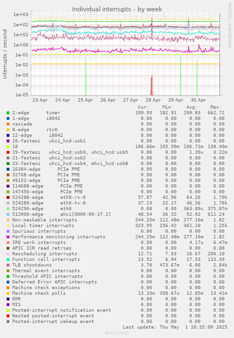
Task: Click the Last update timestamp text
Action: (175, 327)
